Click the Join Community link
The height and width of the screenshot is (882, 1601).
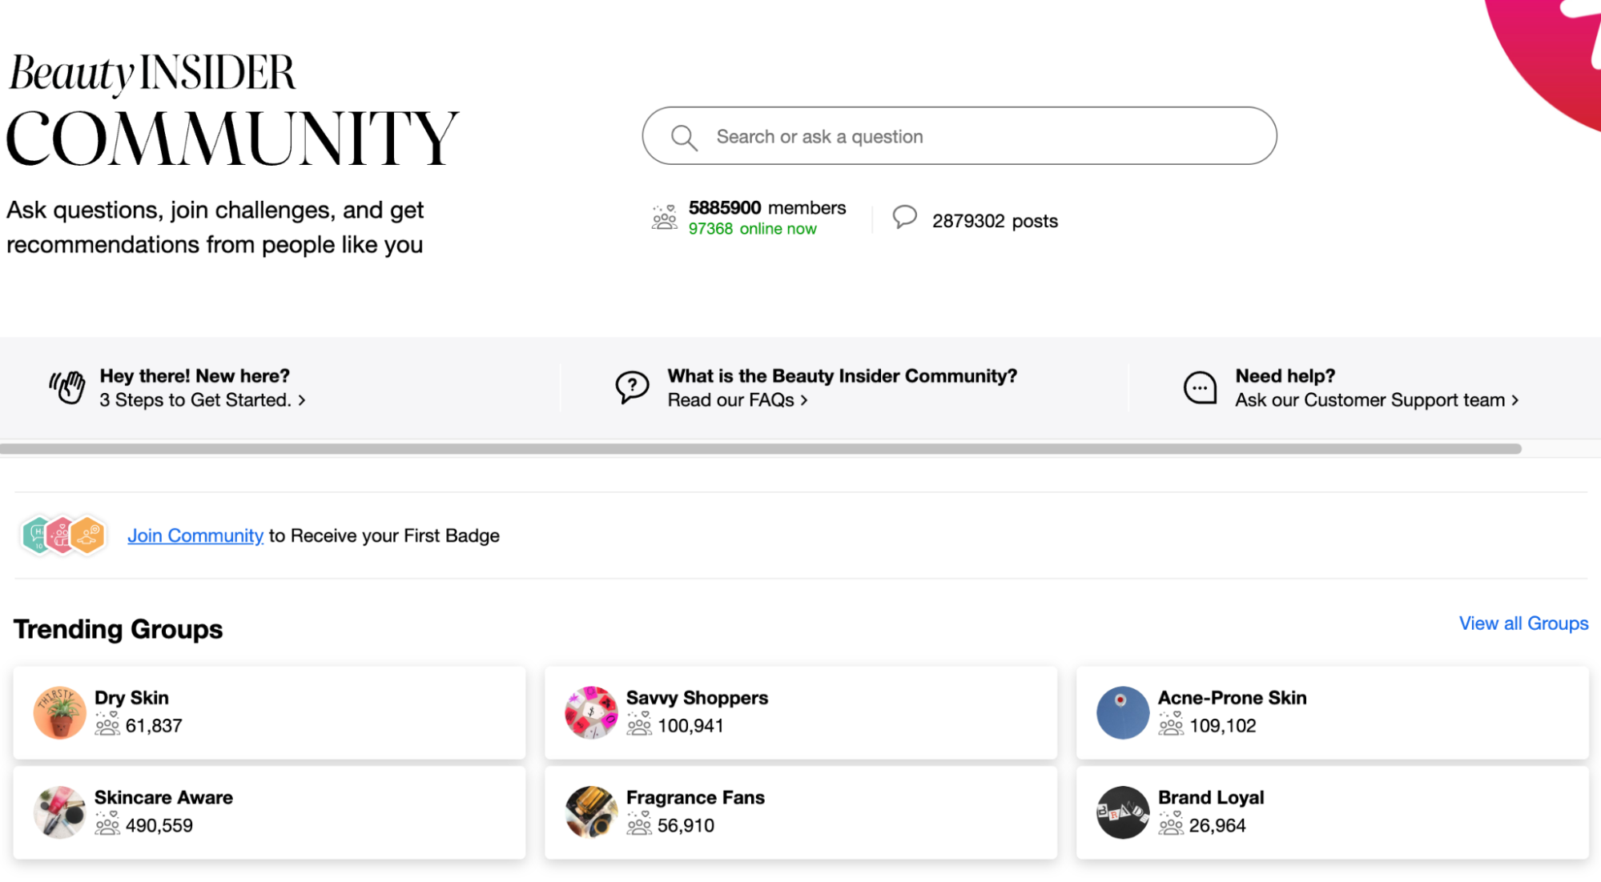pyautogui.click(x=195, y=535)
